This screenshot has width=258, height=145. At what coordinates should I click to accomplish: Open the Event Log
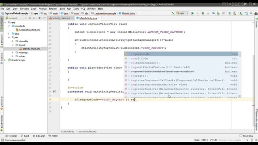(246, 136)
